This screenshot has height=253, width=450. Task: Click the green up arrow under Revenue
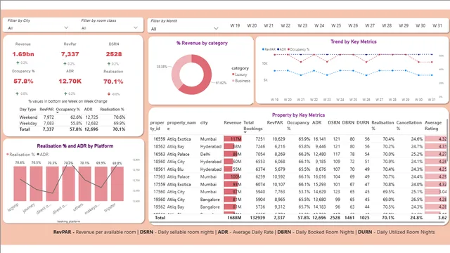point(18,63)
